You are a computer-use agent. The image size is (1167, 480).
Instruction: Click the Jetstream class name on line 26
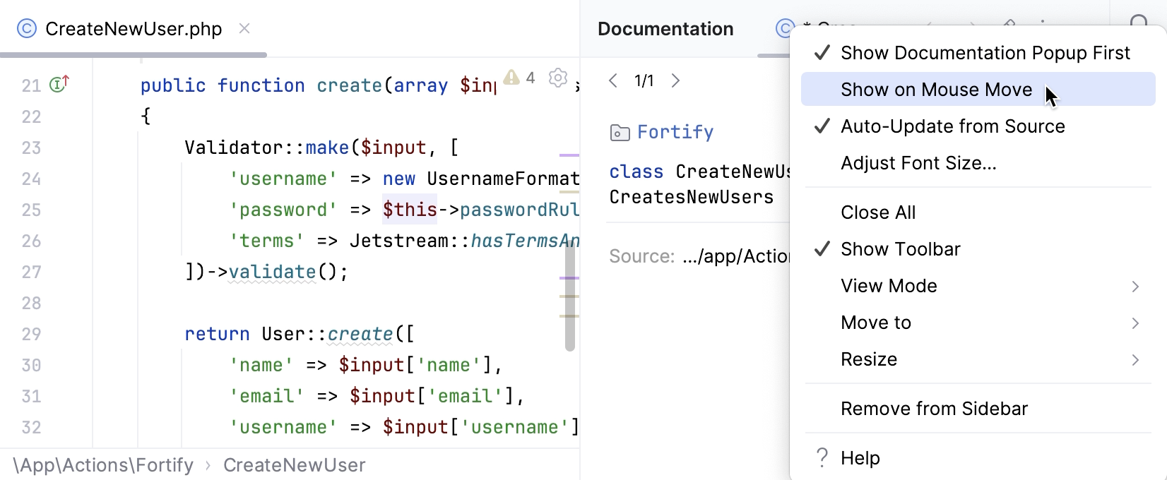coord(404,241)
